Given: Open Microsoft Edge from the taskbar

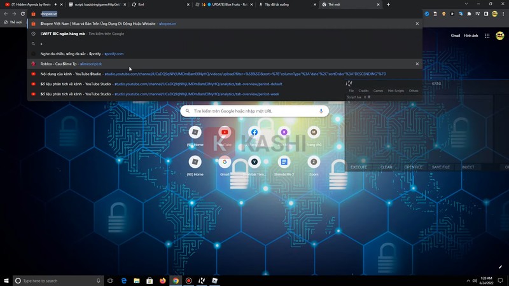Looking at the screenshot, I should point(124,280).
